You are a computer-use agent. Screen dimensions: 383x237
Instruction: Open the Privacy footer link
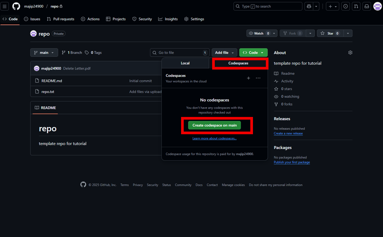coord(138,185)
